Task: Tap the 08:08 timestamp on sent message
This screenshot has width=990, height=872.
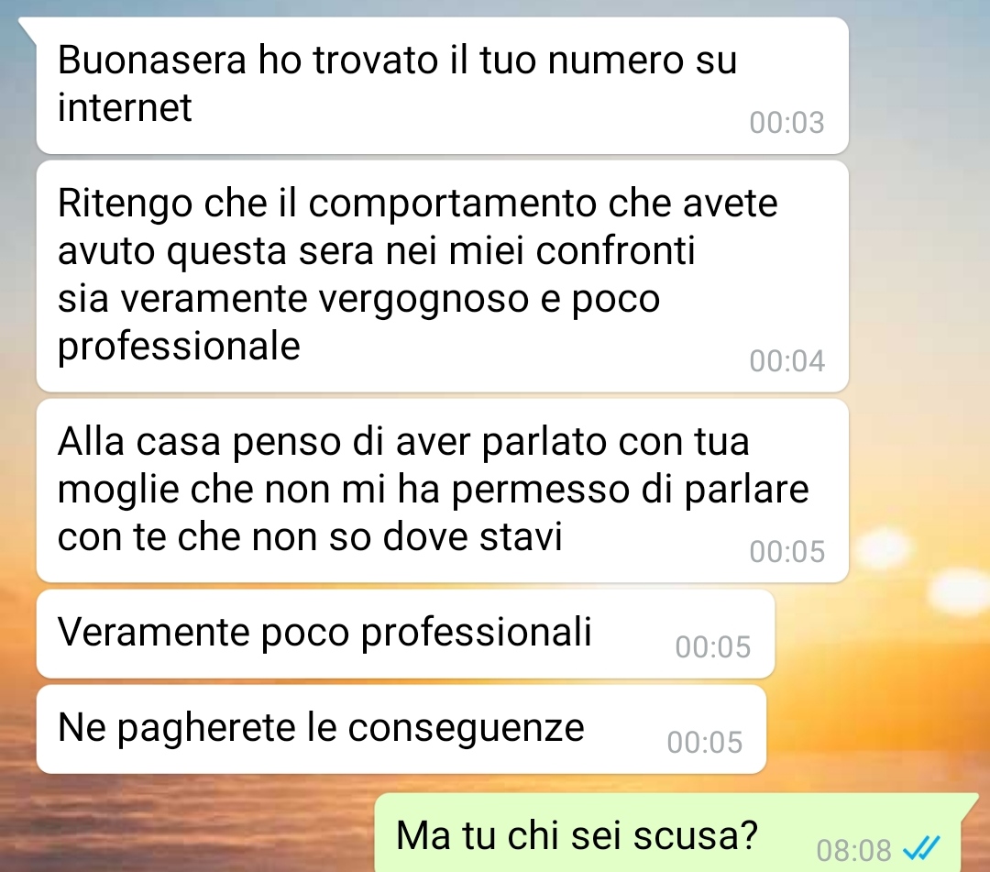Action: 853,850
